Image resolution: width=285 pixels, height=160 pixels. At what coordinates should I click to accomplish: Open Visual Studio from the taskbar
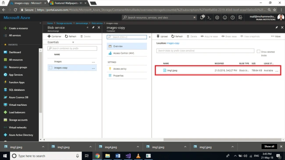coord(128,156)
